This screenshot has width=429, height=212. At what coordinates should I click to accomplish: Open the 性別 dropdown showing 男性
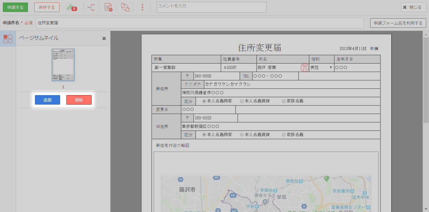tap(321, 67)
